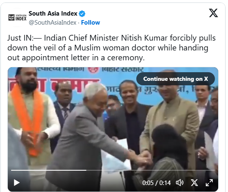Click 'Just IN' at the tweet's start

[x=20, y=38]
